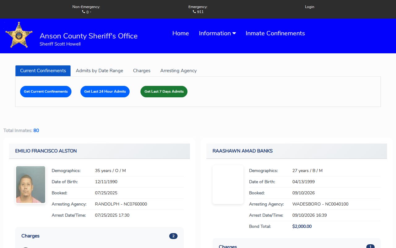Image resolution: width=396 pixels, height=248 pixels.
Task: Click the Anson County Sheriff's Office title
Action: pyautogui.click(x=88, y=36)
